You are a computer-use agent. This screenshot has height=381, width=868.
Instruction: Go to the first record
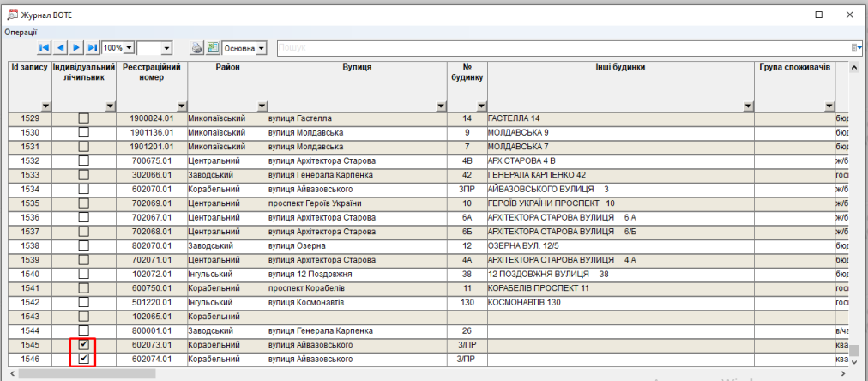tap(45, 48)
